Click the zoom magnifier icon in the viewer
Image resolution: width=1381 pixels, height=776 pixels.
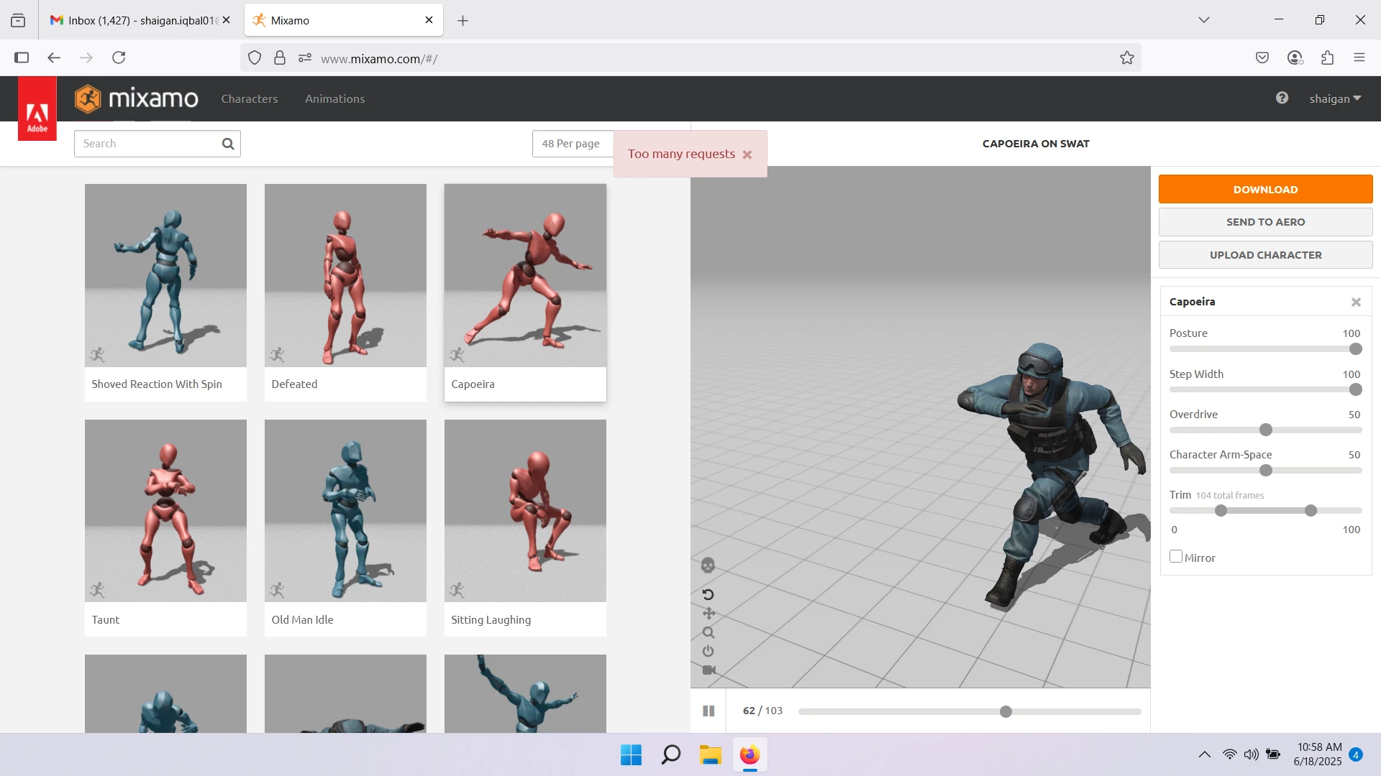point(708,633)
